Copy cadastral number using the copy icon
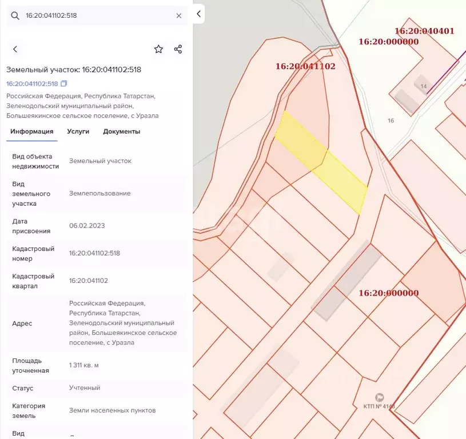The width and height of the screenshot is (466, 439). click(64, 83)
